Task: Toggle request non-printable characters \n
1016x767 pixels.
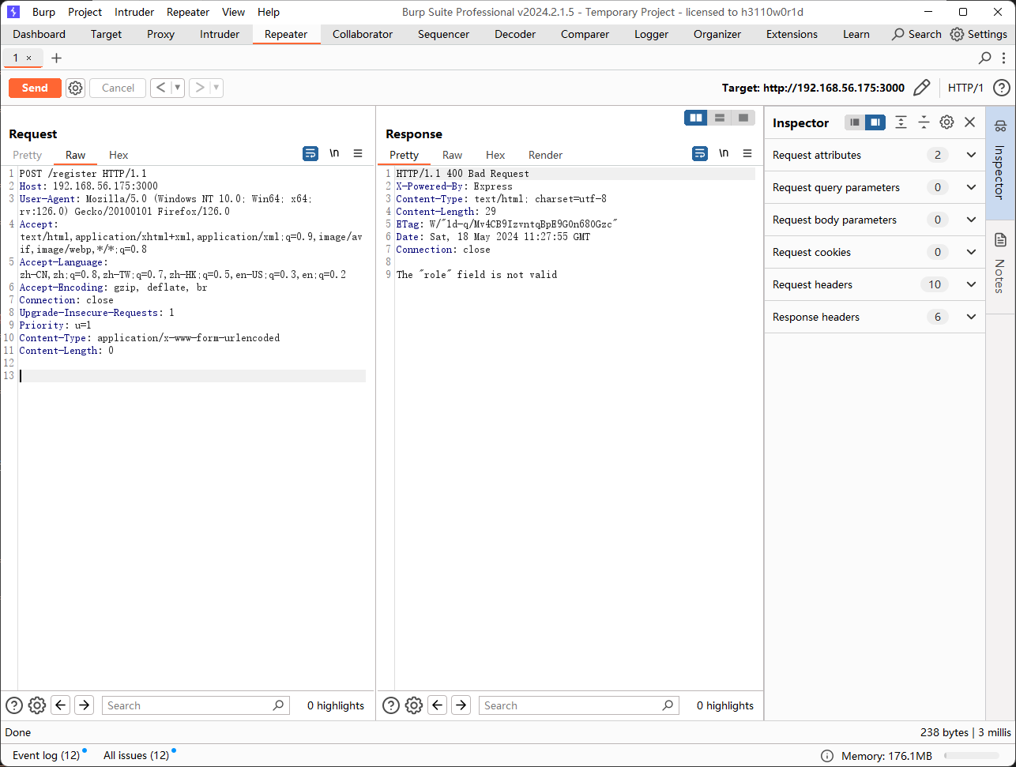Action: 334,153
